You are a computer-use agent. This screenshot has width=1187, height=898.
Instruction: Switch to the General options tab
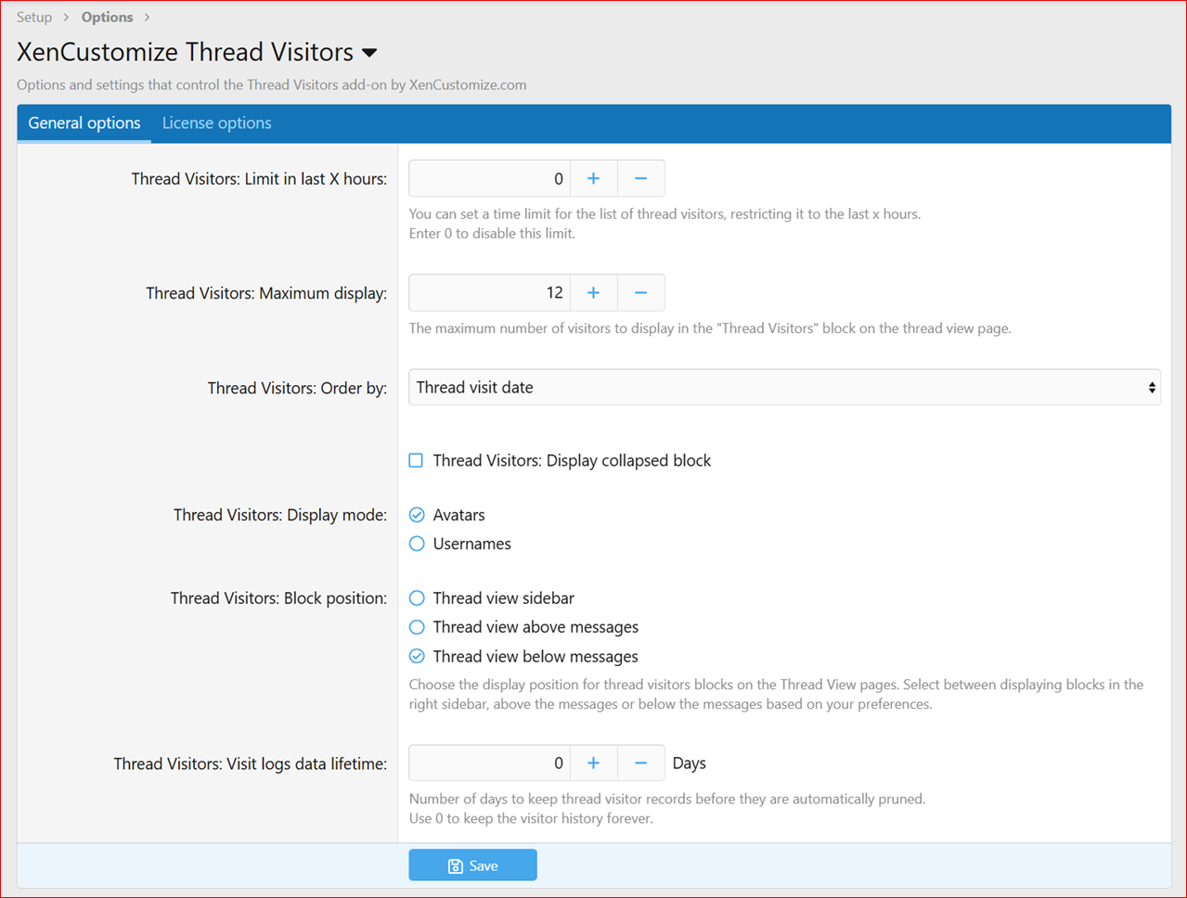tap(84, 123)
